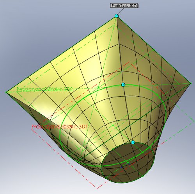Select the cyan handle on the bottom circular profile
This screenshot has height=194, width=195.
point(133,143)
